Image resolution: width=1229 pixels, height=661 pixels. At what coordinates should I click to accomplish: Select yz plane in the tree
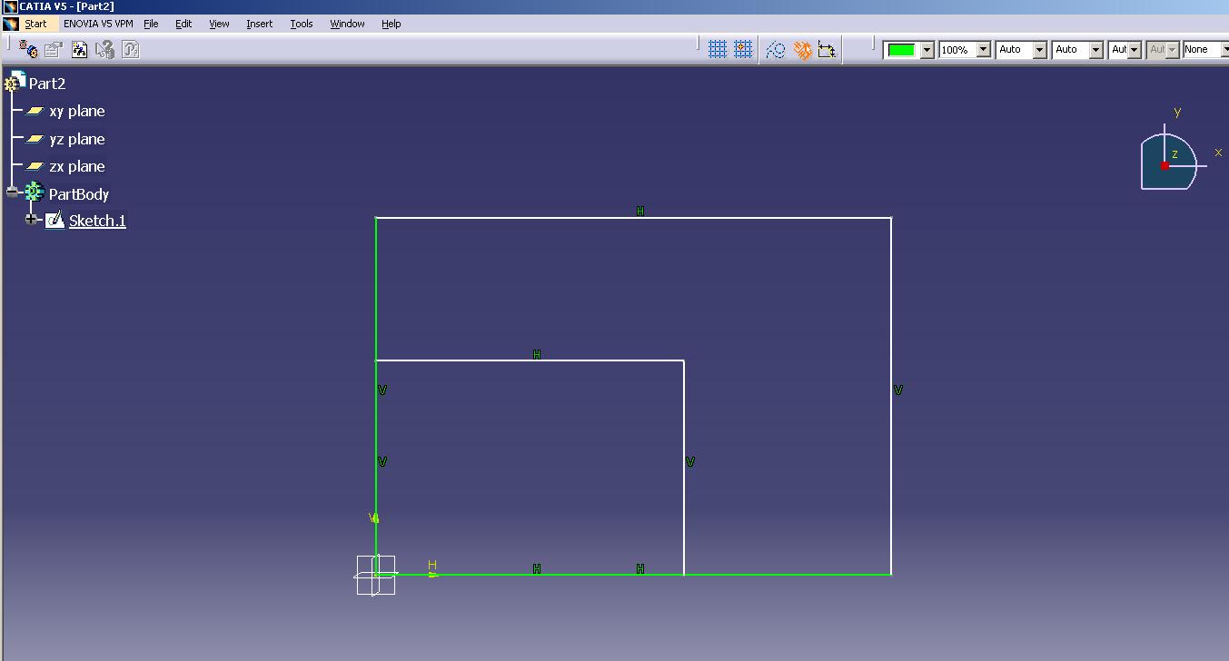pyautogui.click(x=77, y=139)
